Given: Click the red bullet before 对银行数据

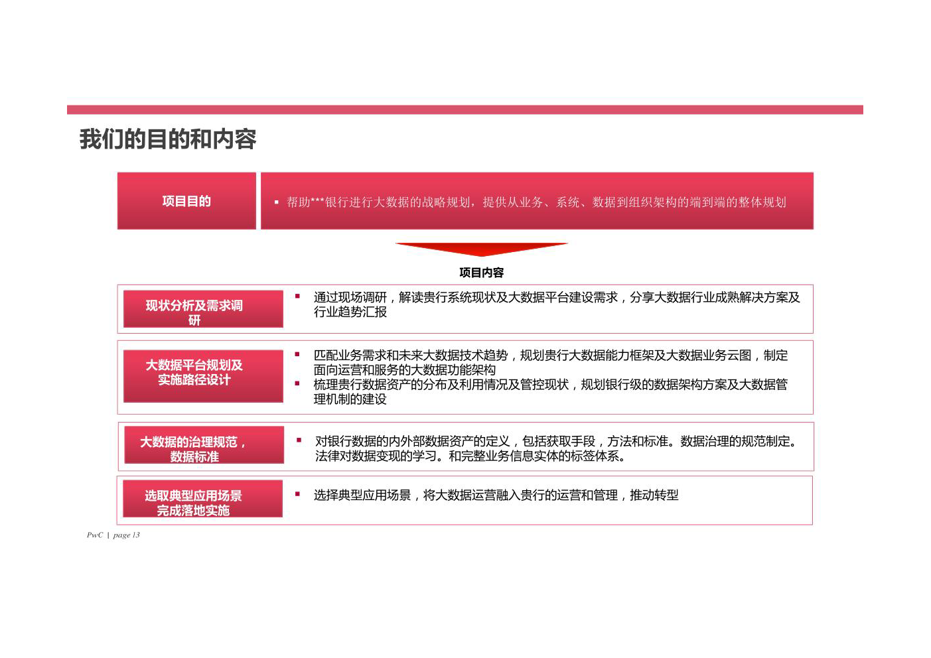Looking at the screenshot, I should pyautogui.click(x=299, y=440).
